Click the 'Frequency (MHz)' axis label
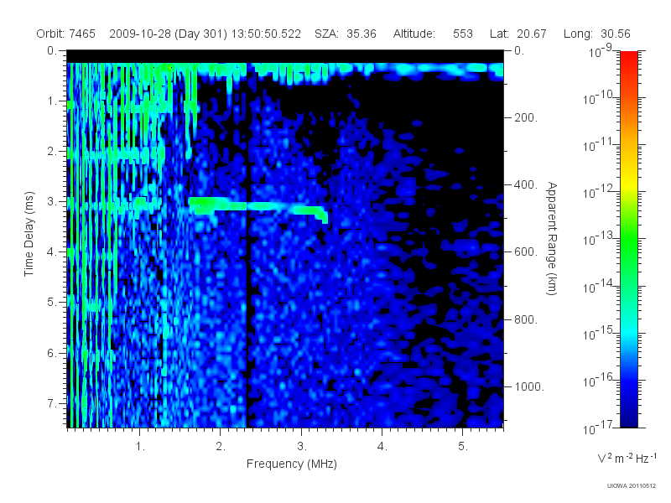This screenshot has height=503, width=671. [x=291, y=464]
